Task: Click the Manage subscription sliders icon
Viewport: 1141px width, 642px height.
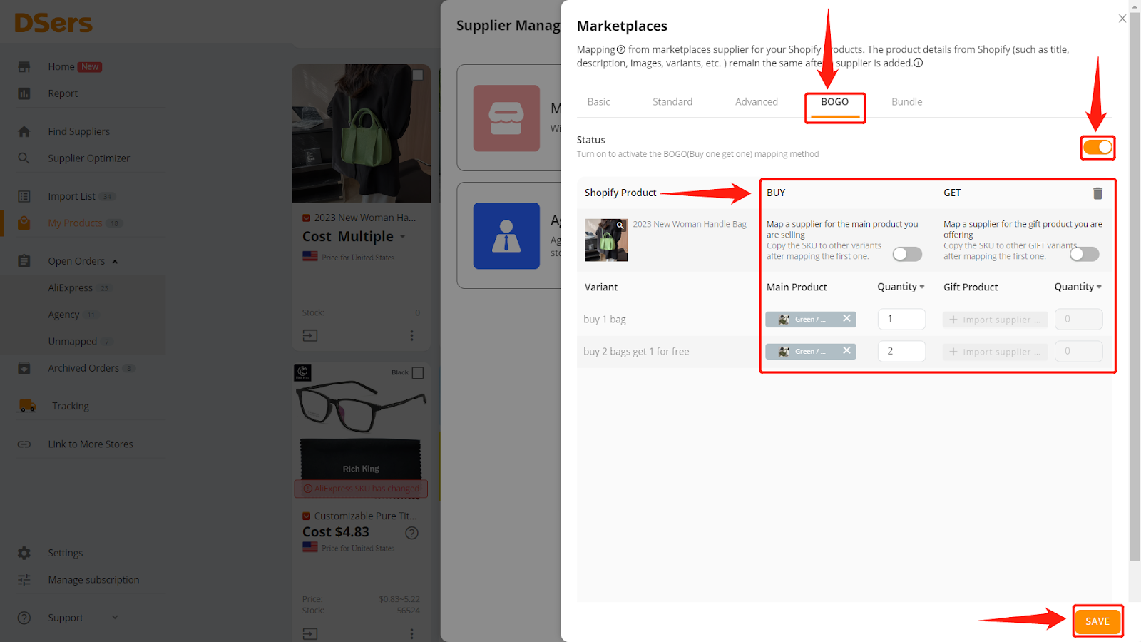Action: coord(24,580)
